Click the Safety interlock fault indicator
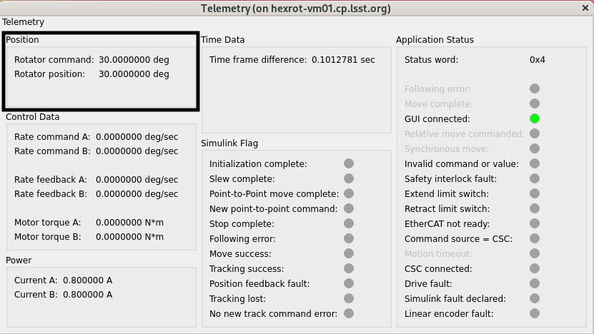 tap(535, 178)
